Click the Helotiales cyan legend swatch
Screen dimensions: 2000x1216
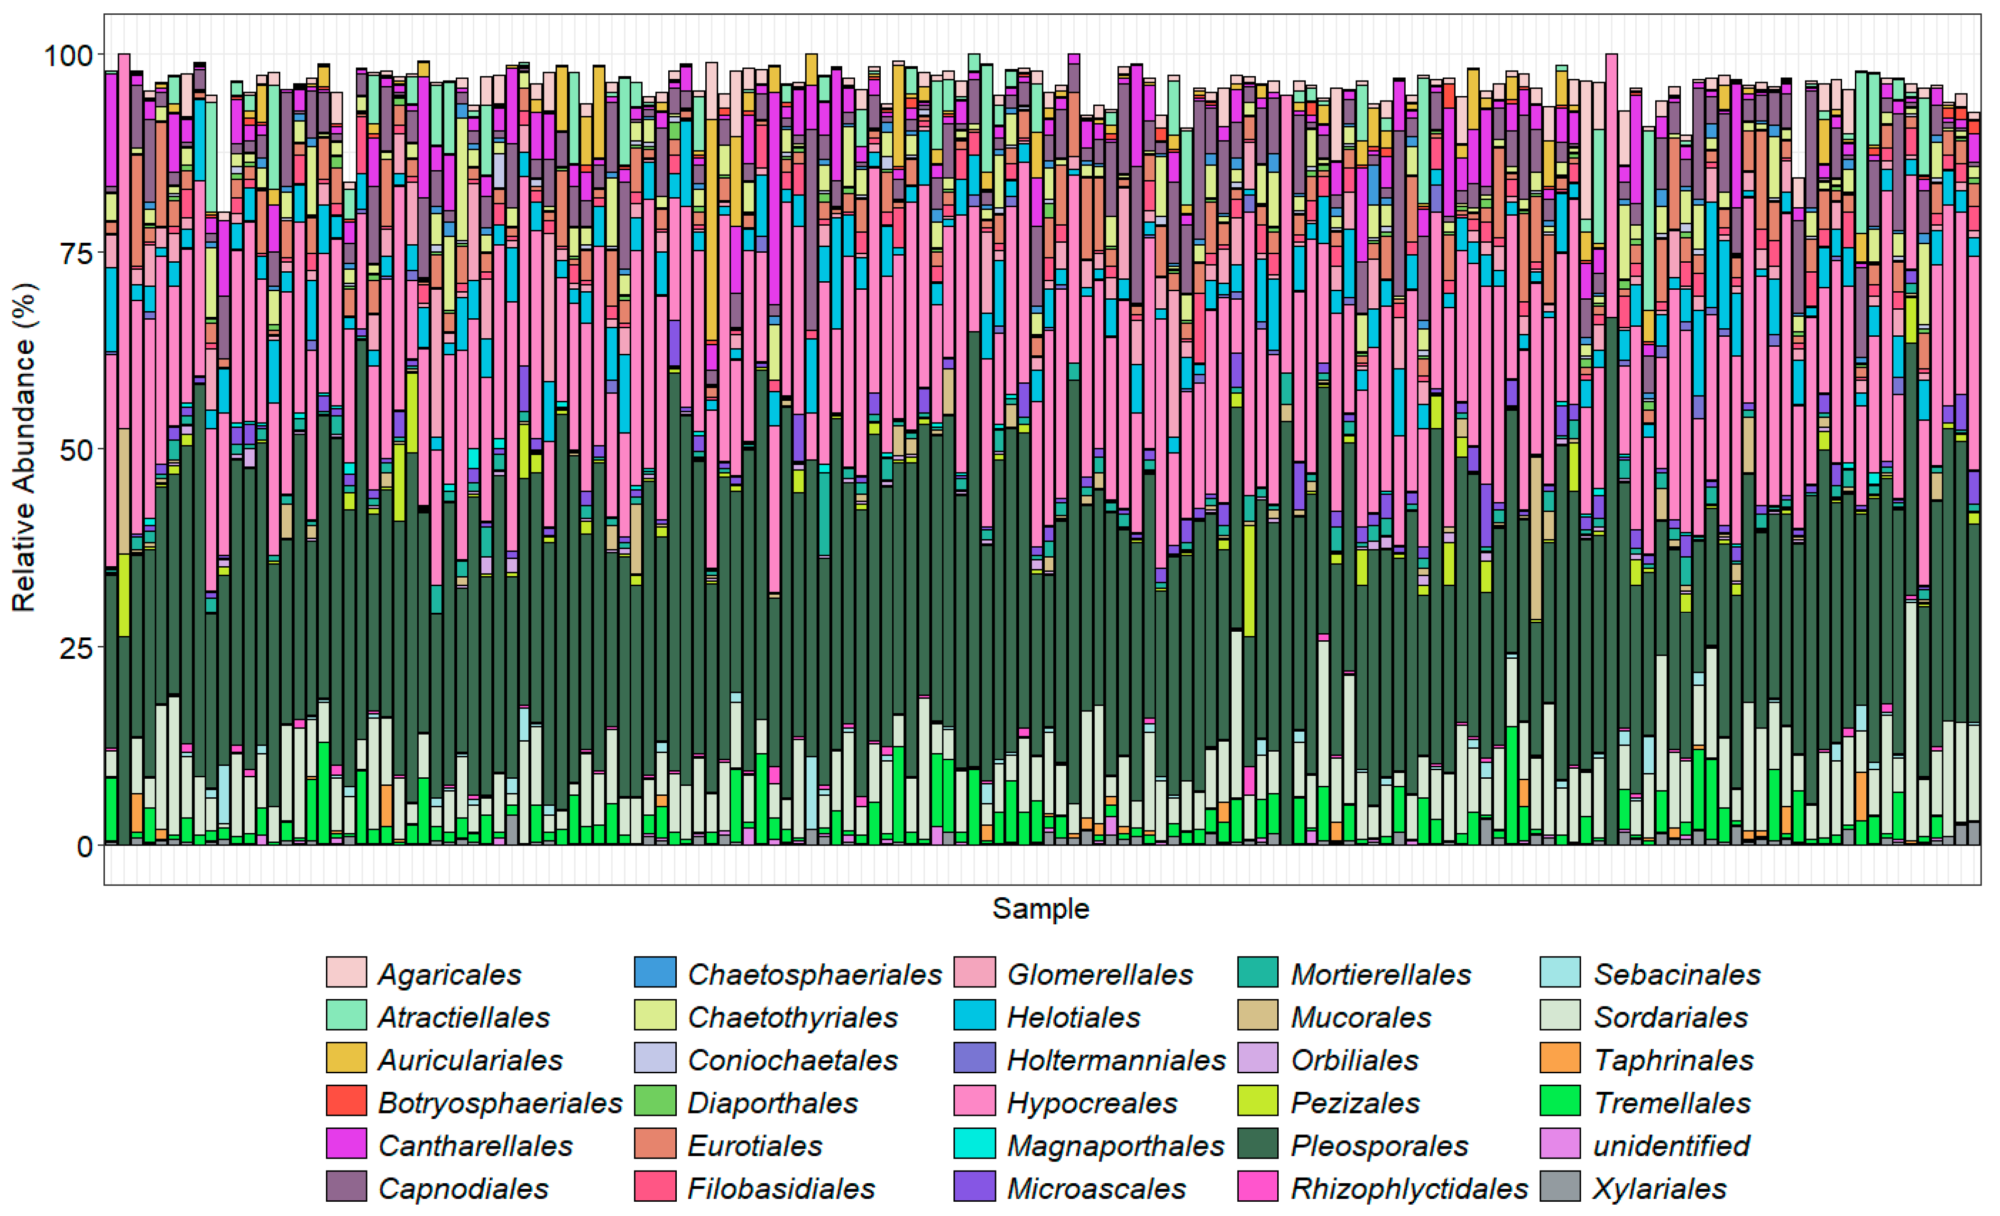pos(975,1015)
